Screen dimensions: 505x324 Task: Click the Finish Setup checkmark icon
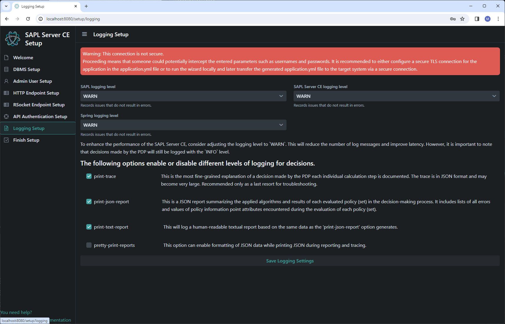pos(6,140)
